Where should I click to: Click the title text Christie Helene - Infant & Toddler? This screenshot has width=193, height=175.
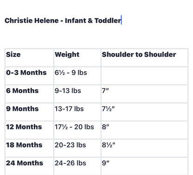[x=63, y=20]
